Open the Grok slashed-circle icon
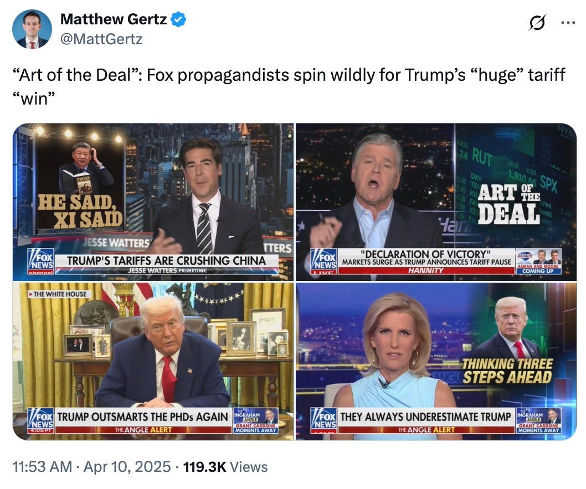 (537, 23)
